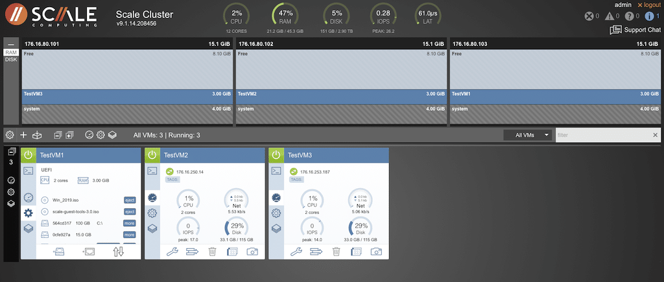Click the group layers icon in the left strip
664x282 pixels.
(12, 204)
